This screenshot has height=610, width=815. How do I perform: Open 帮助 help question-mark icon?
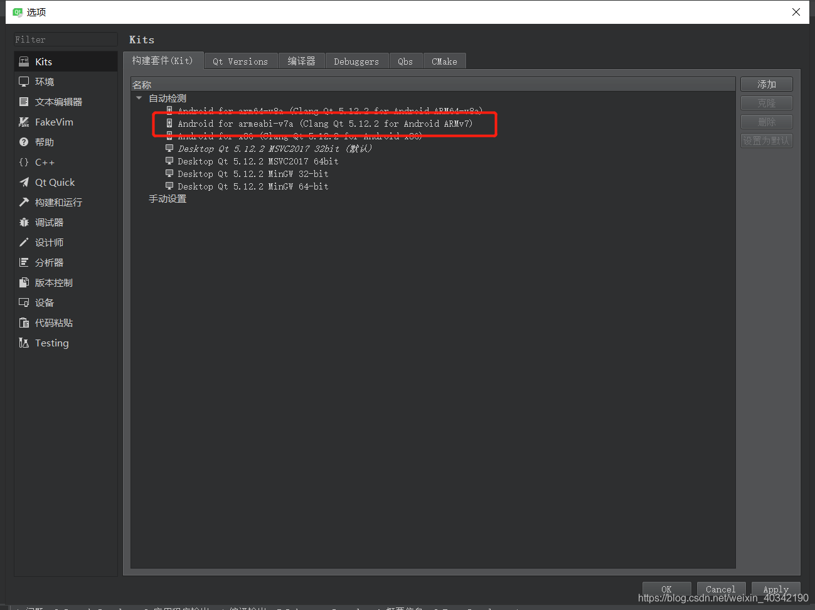[x=24, y=142]
